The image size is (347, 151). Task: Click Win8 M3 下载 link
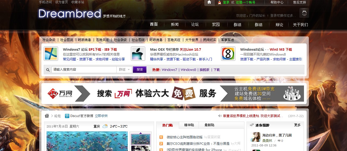(281, 50)
